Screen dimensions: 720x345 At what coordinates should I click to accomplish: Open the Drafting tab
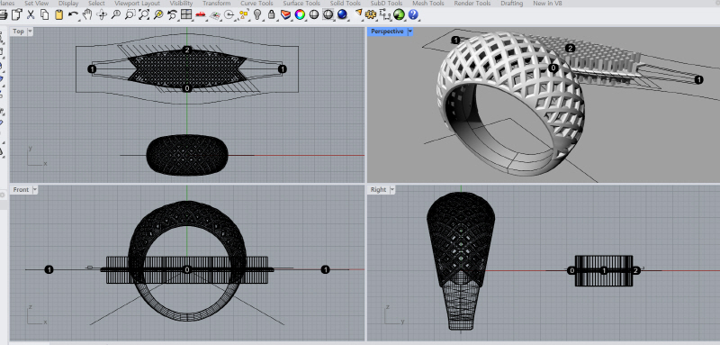[512, 4]
